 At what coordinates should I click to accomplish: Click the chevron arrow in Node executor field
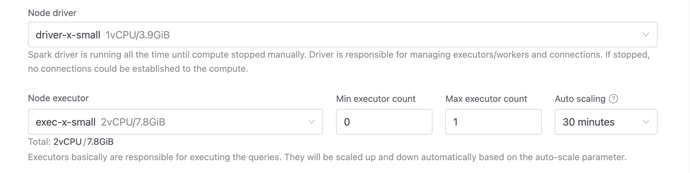(311, 122)
